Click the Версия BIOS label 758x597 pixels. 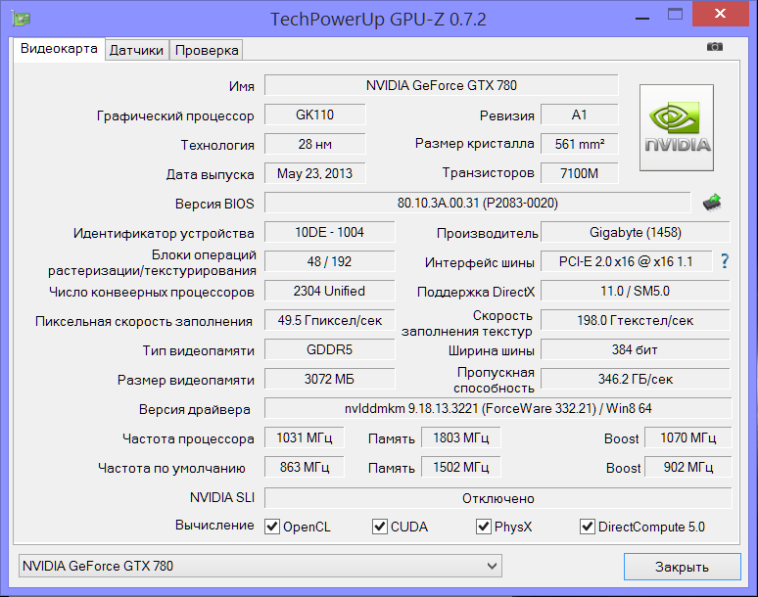coord(214,204)
